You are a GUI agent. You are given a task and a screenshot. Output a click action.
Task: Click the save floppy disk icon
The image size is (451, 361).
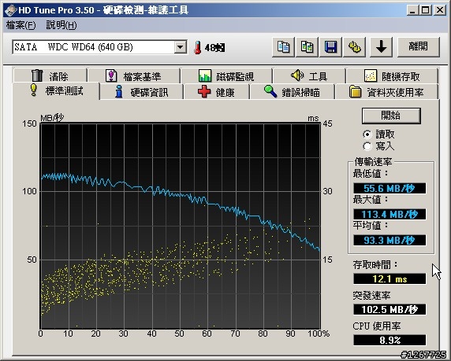[x=331, y=46]
